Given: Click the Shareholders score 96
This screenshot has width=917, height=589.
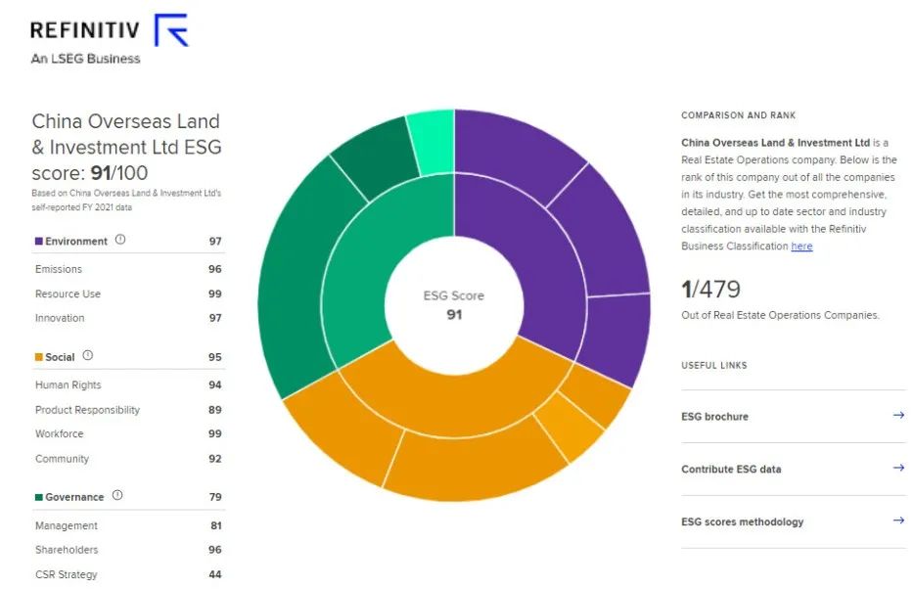Looking at the screenshot, I should 215,550.
